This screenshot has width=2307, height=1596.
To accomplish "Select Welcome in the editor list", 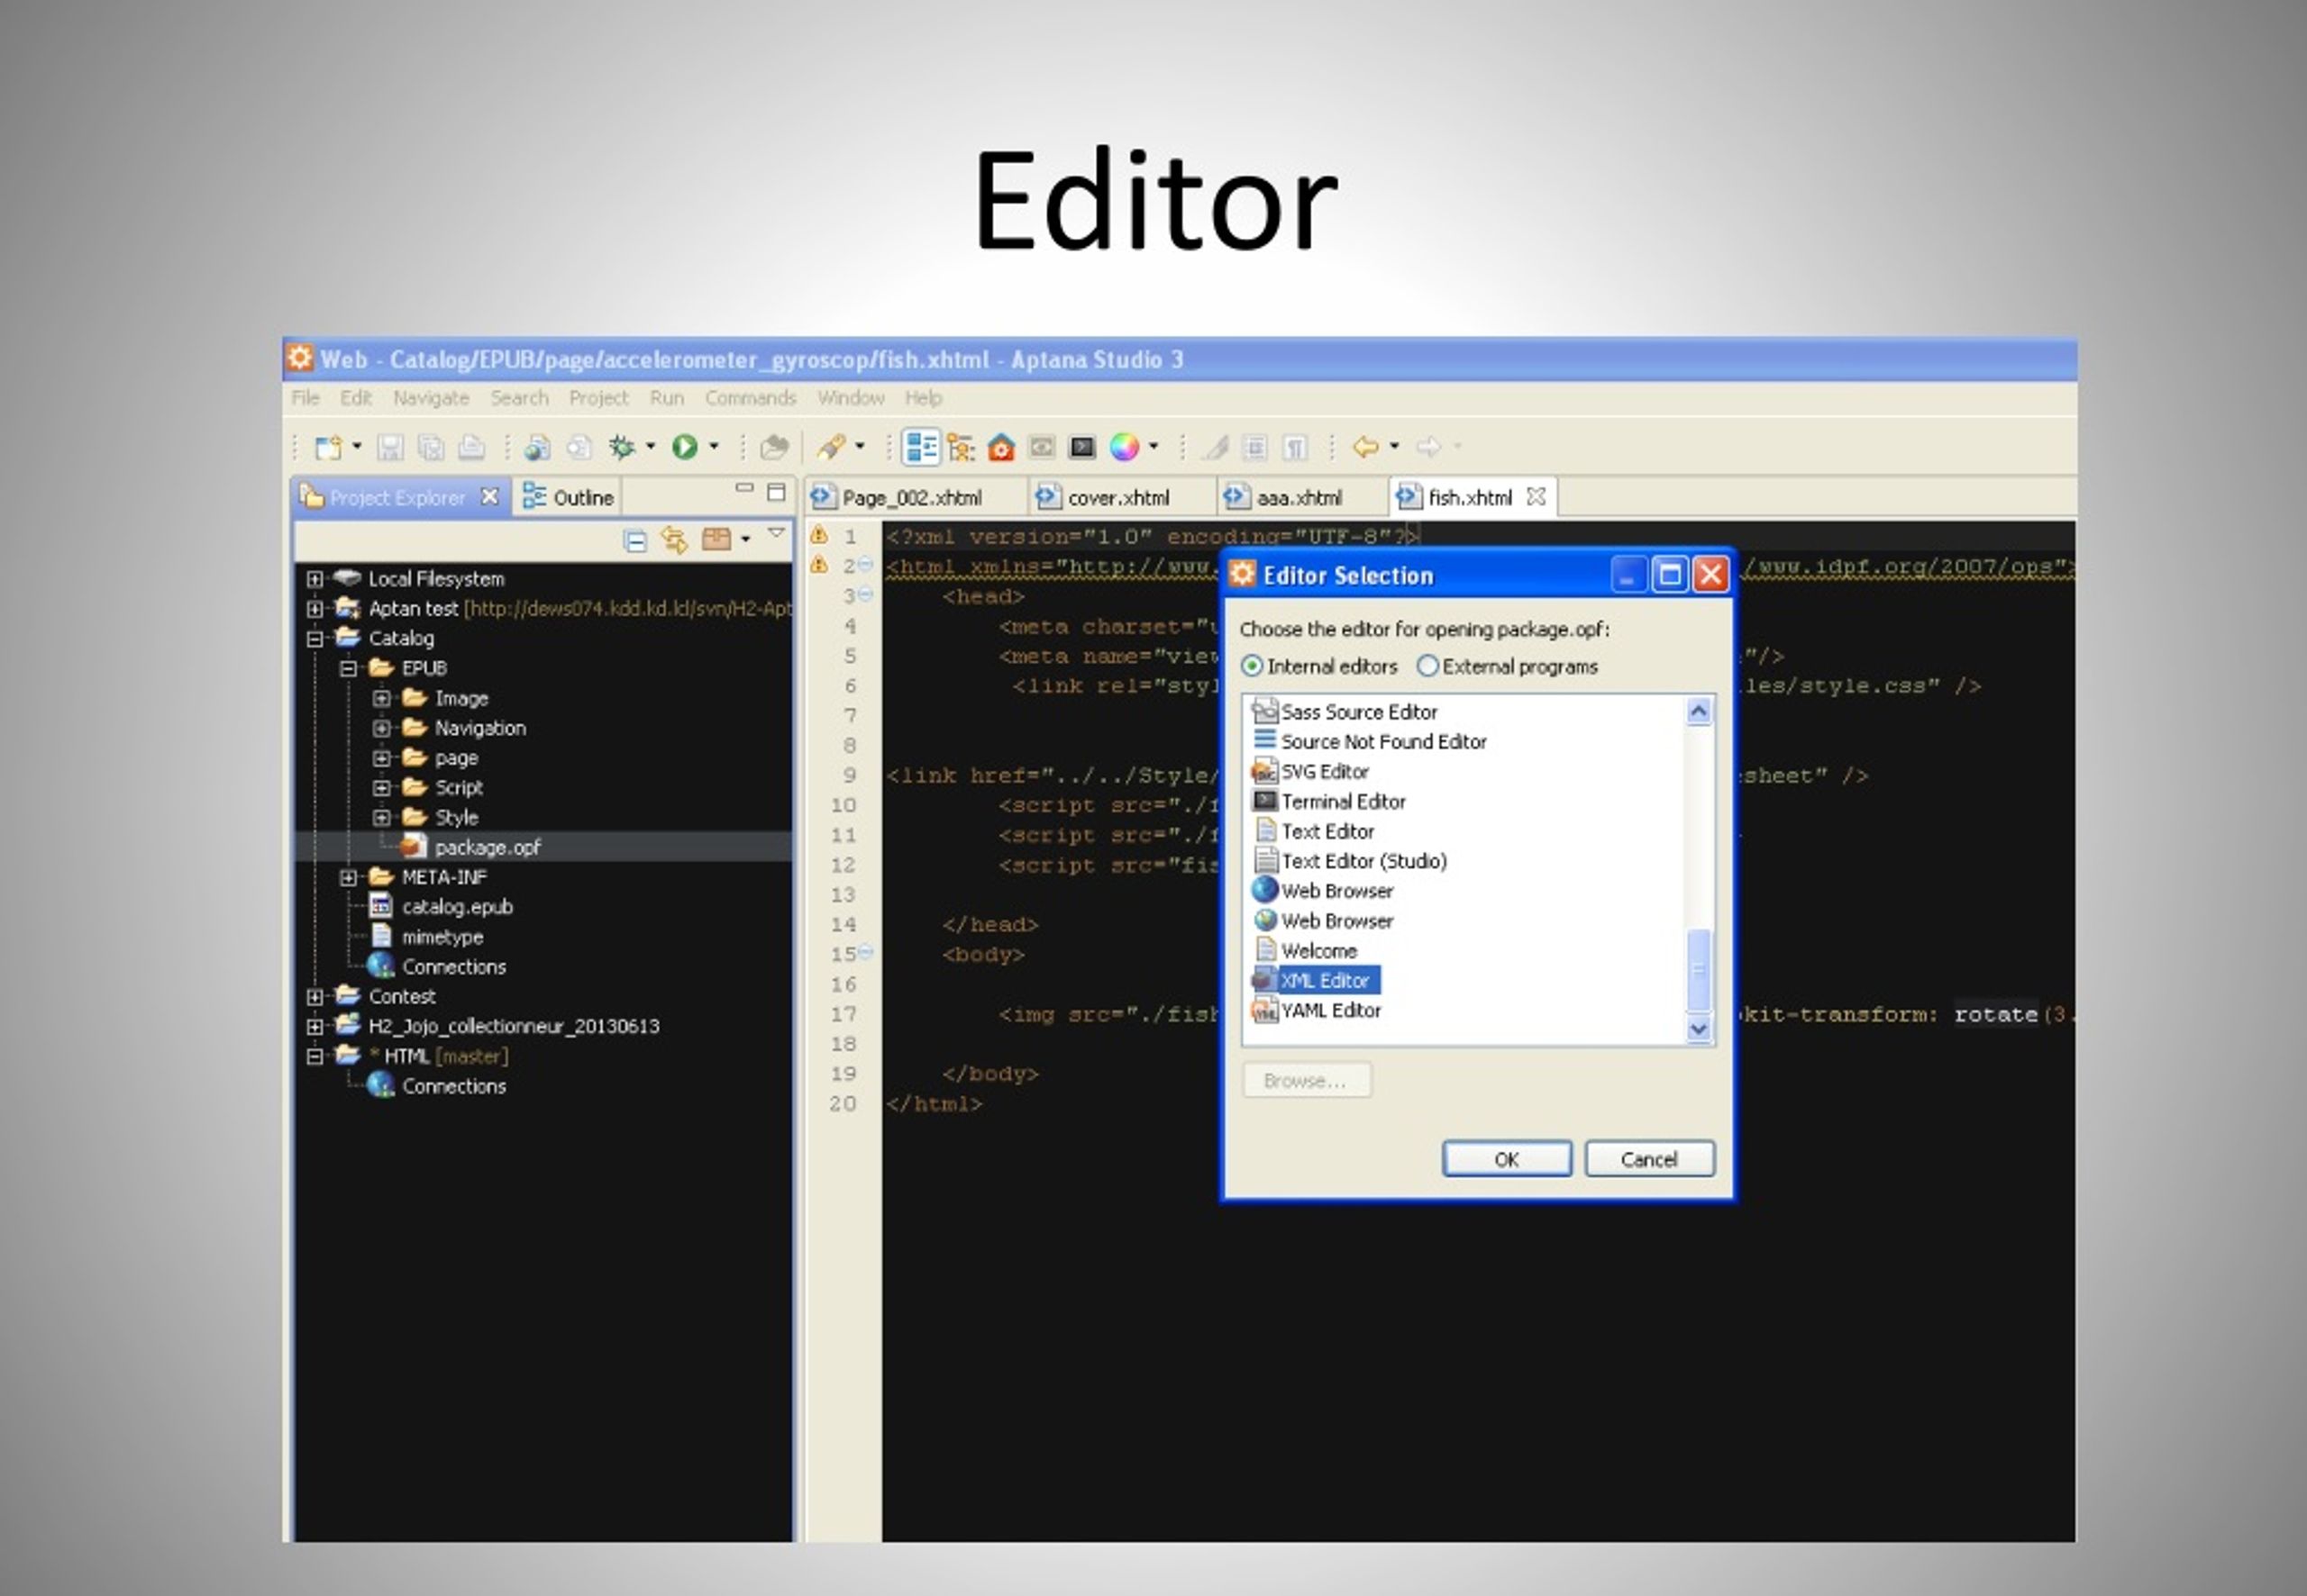I will 1307,951.
